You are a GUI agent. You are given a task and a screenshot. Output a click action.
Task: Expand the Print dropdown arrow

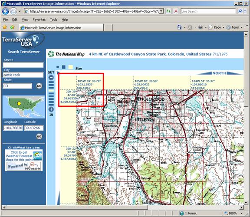206,27
